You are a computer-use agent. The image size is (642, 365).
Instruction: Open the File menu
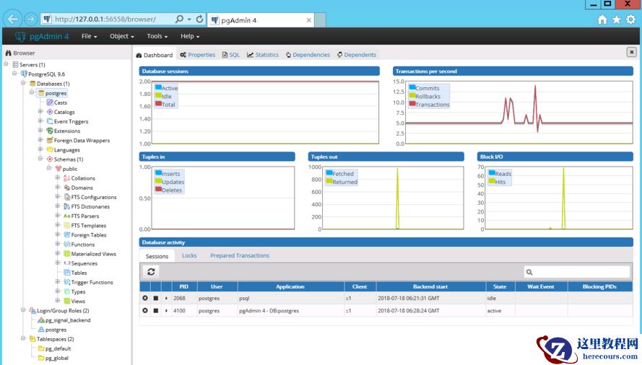coord(89,36)
